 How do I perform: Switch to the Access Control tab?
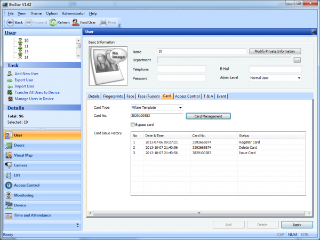pos(187,96)
